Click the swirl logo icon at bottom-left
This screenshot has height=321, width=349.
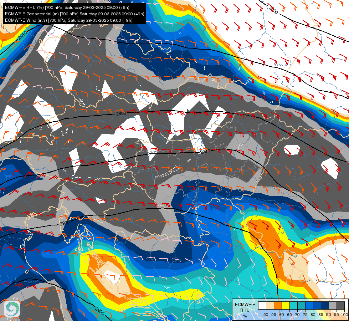coord(12,309)
